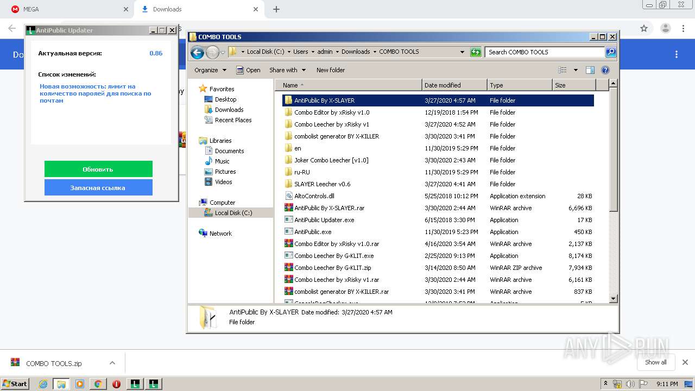The image size is (695, 391).
Task: Click scroll down arrow of file list
Action: (x=613, y=298)
